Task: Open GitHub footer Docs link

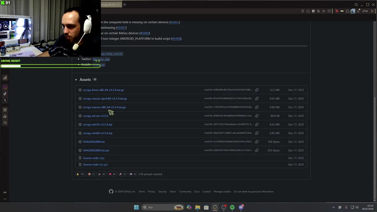Action: [x=197, y=191]
